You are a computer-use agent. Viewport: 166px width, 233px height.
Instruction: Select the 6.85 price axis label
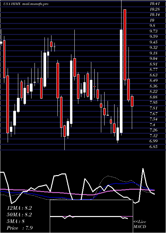pyautogui.click(x=154, y=147)
